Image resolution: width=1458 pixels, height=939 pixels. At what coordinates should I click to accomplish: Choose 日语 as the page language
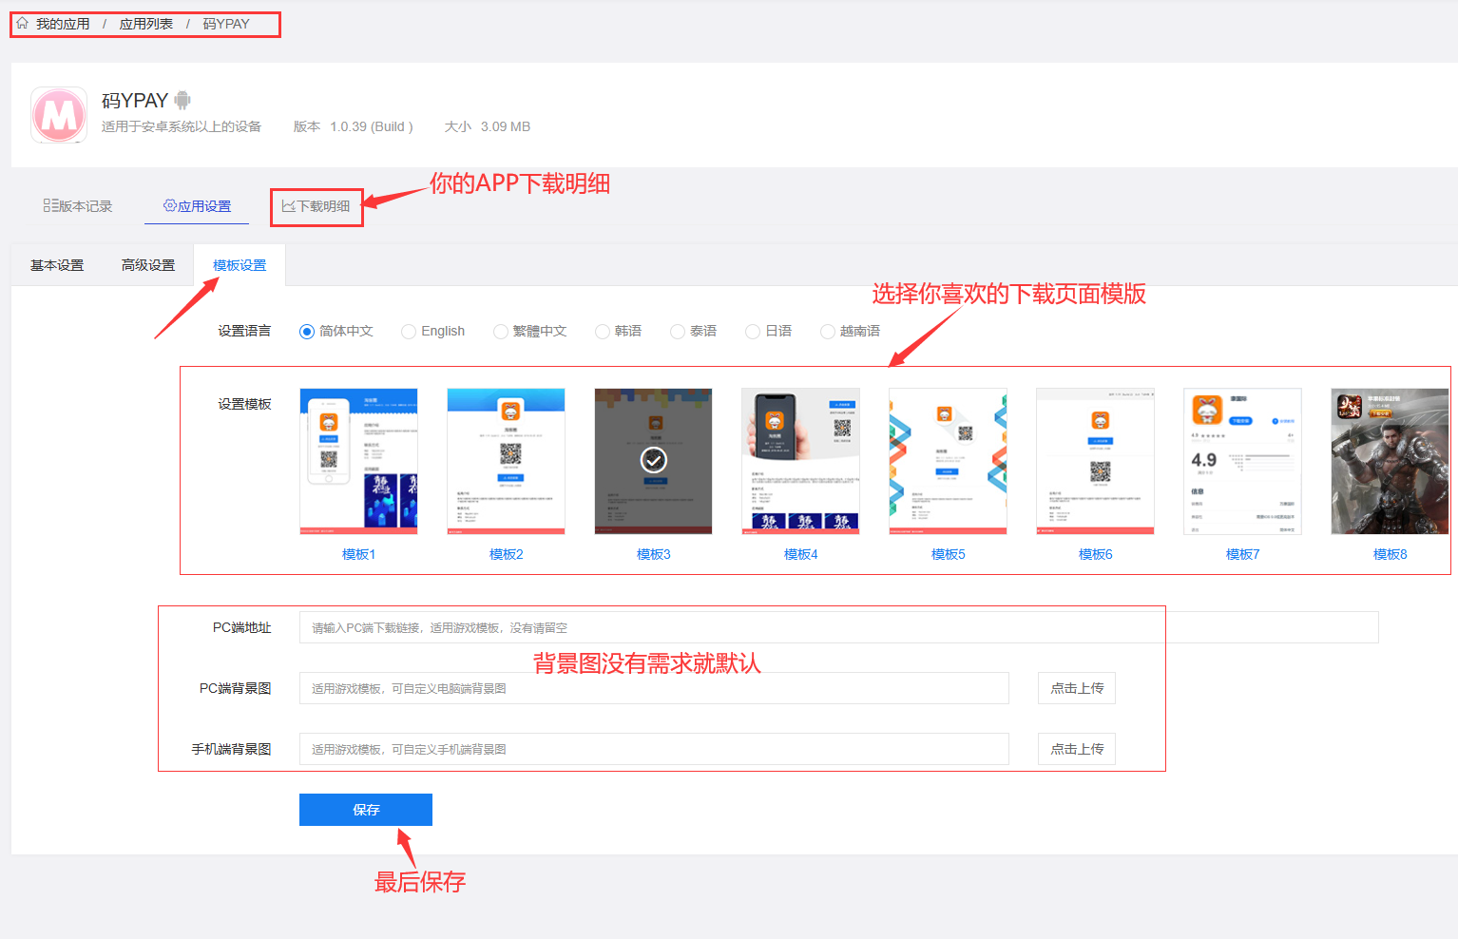(x=753, y=332)
